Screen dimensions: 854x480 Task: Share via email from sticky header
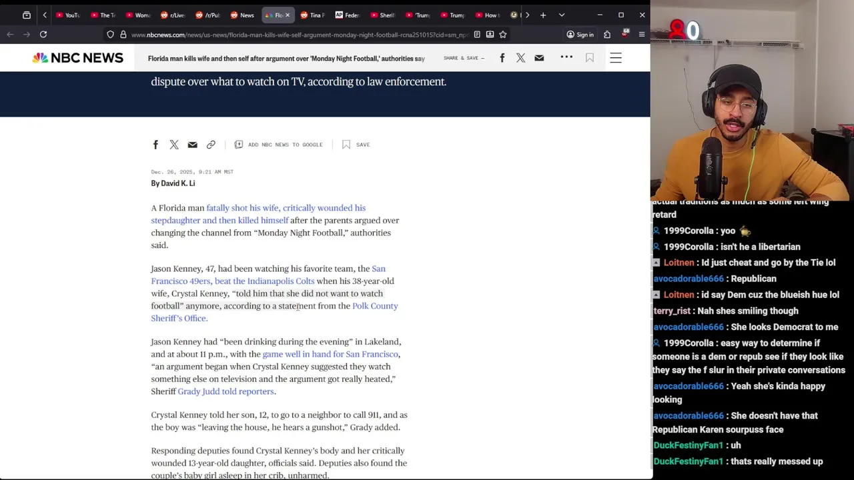pos(539,58)
